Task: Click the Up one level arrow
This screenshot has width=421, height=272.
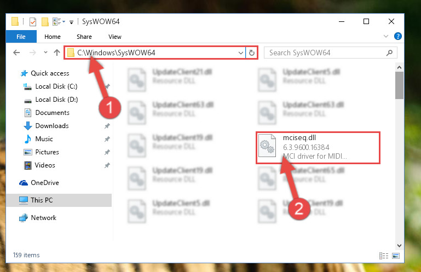Action: pos(56,53)
